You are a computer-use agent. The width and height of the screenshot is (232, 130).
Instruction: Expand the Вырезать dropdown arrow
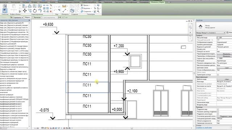[91, 8]
